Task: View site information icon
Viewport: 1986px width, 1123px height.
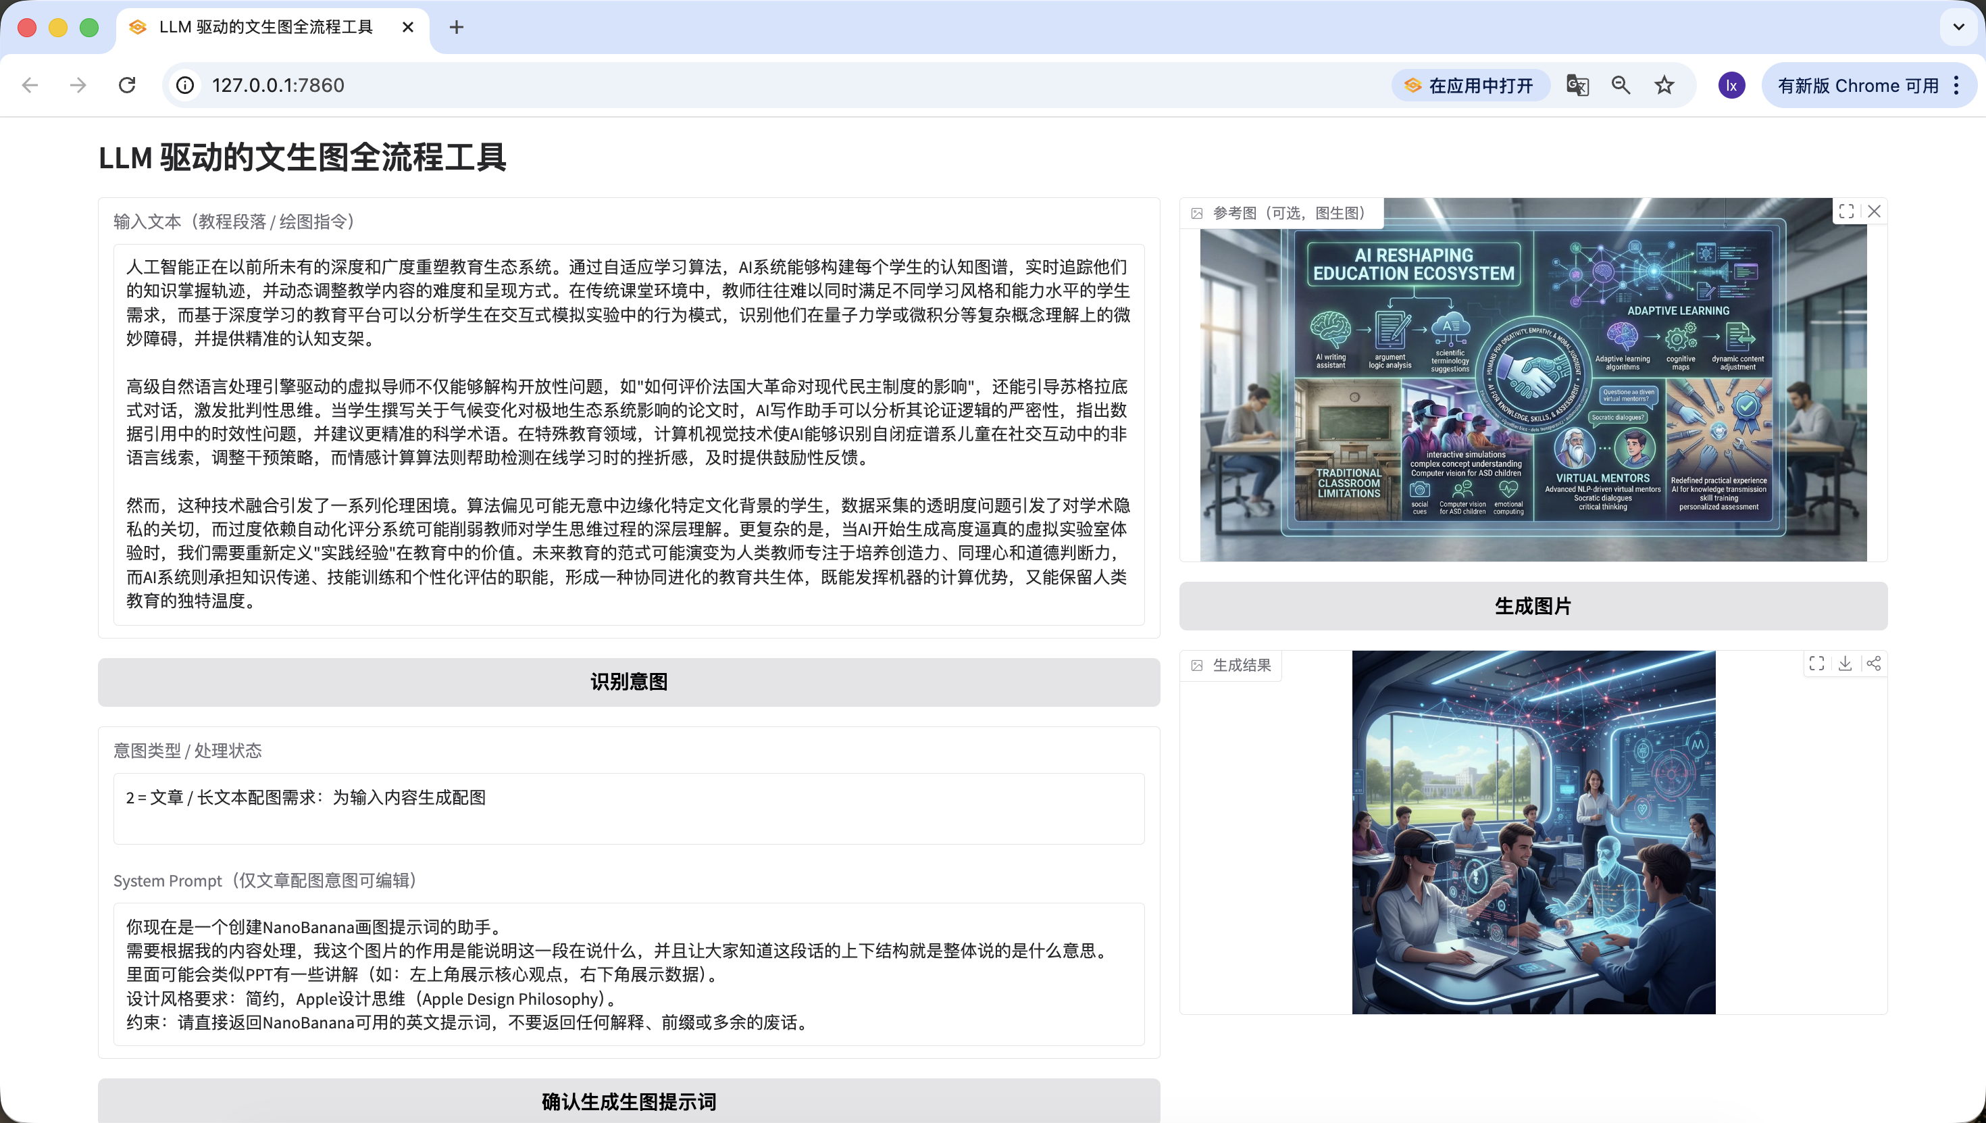Action: click(x=185, y=86)
